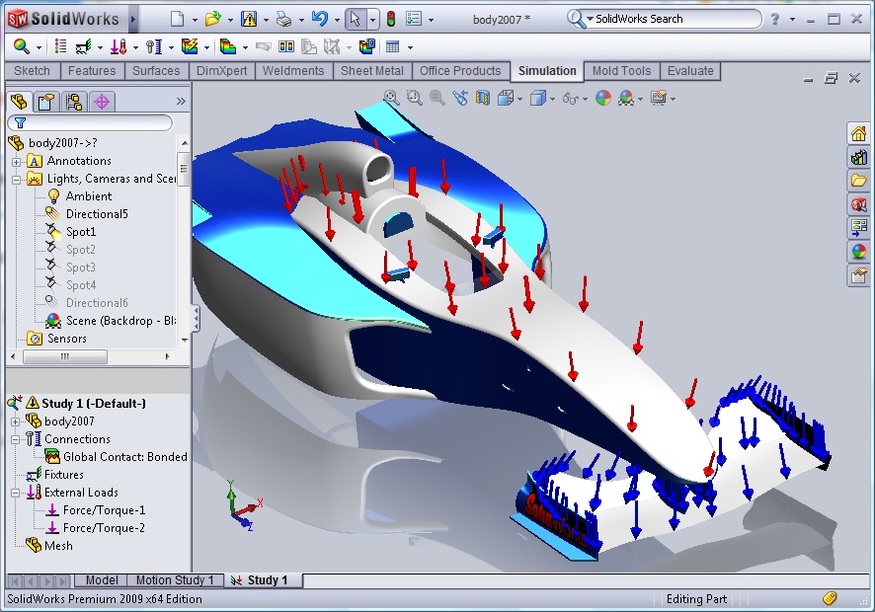
Task: Expand the manager panel double chevron
Action: pos(181,101)
